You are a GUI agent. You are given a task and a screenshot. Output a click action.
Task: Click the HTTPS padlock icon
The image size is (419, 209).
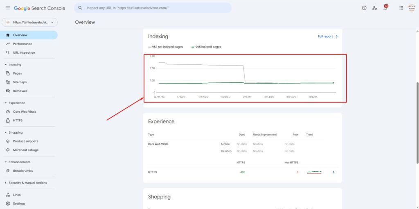(8, 120)
